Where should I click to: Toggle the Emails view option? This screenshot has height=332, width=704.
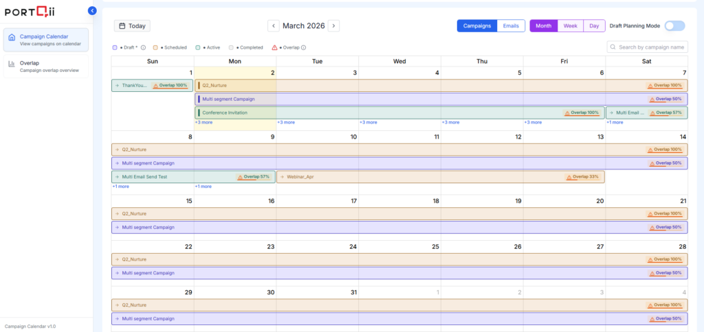(511, 26)
